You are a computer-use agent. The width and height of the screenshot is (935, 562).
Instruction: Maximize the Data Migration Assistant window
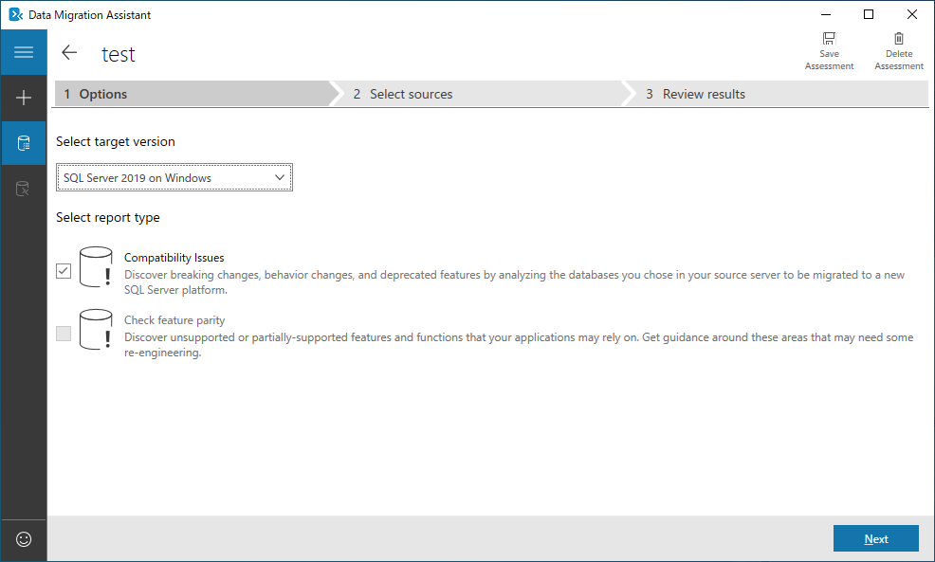[x=869, y=14]
